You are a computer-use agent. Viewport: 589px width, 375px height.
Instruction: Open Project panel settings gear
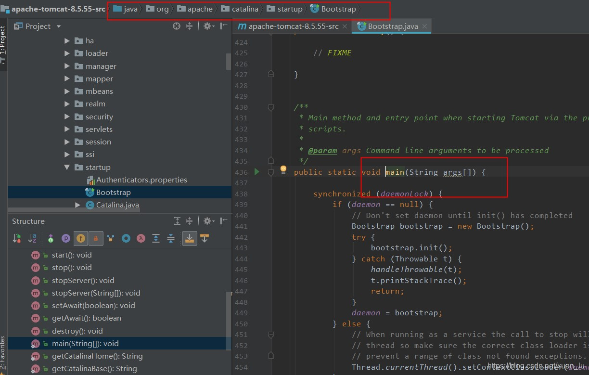coord(208,26)
